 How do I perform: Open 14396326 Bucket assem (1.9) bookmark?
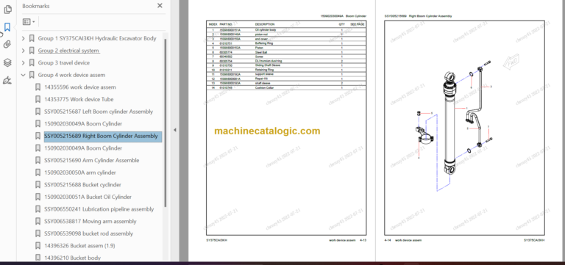tap(79, 246)
